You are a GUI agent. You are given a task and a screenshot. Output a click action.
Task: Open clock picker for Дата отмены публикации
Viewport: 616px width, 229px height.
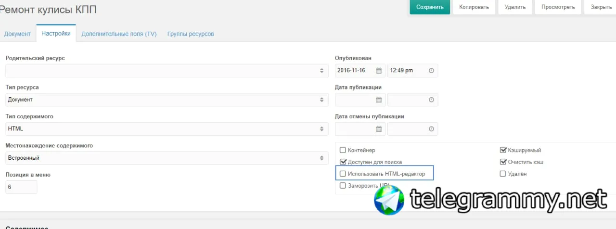coord(431,129)
